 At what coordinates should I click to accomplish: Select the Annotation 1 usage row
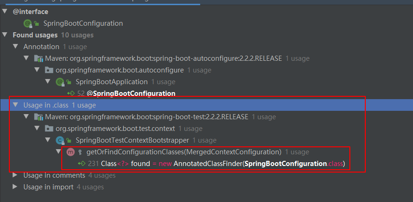coord(55,47)
